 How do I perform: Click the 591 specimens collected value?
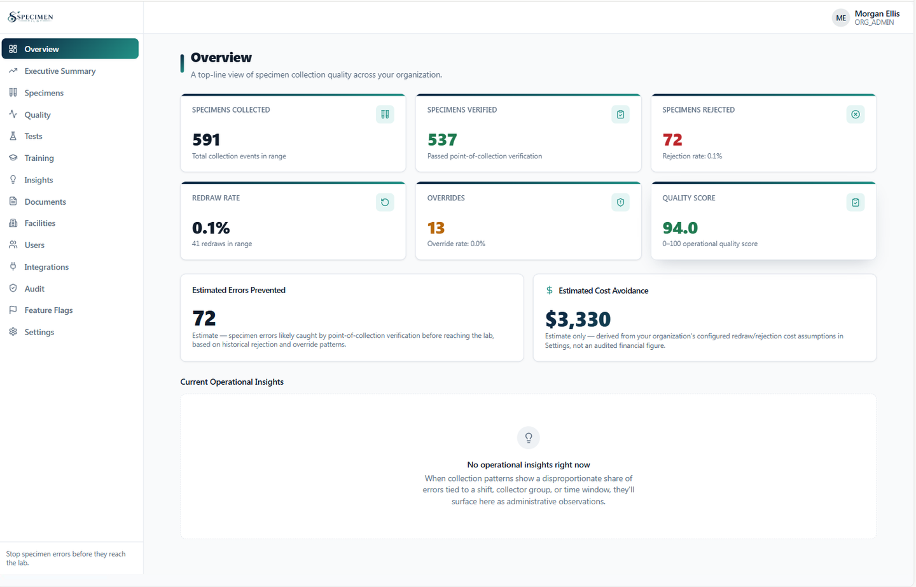point(206,139)
